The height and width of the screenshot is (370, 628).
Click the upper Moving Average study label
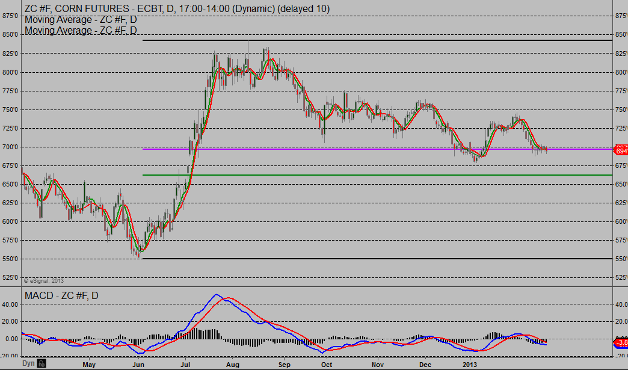coord(81,19)
